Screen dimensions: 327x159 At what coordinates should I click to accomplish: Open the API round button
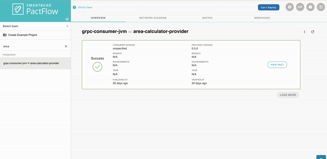tap(300, 7)
